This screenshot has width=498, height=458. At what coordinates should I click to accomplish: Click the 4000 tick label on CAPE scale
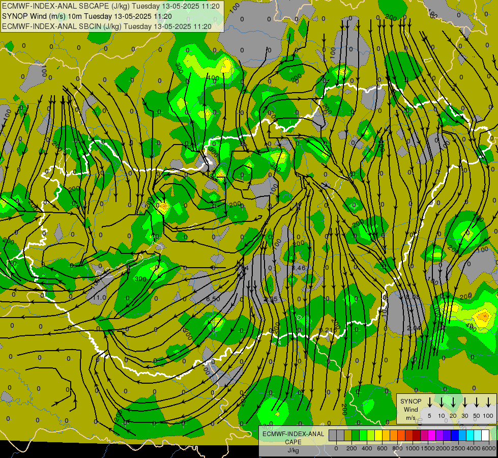474,448
